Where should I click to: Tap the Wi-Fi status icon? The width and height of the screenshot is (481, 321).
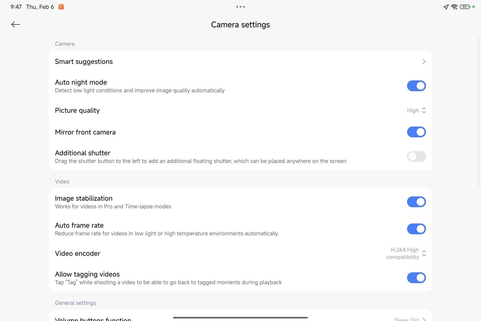[x=454, y=7]
